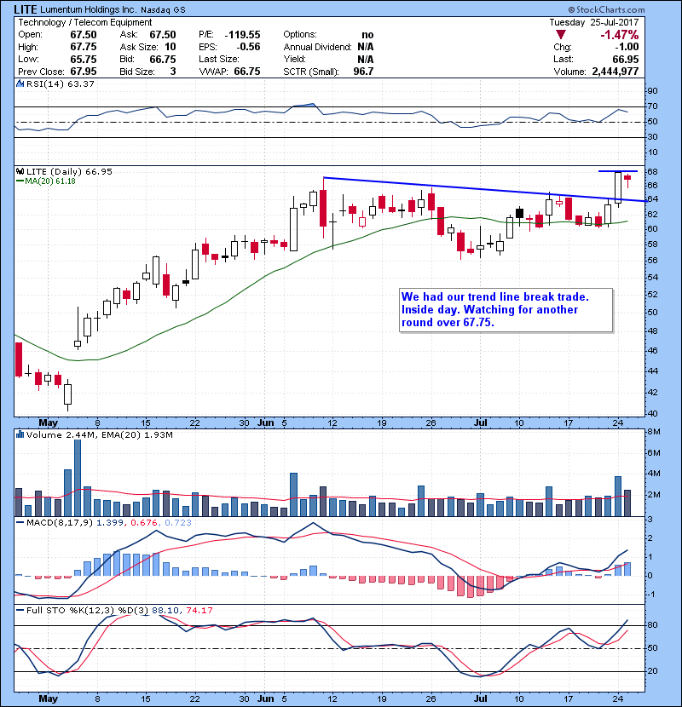Click Technology / Telecom Equipment sector text
Image resolution: width=682 pixels, height=707 pixels.
pos(85,22)
